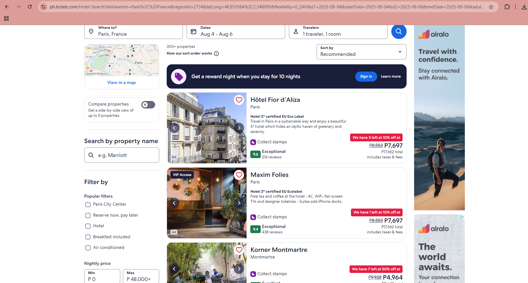Open Sort by Recommended dropdown
The width and height of the screenshot is (528, 283).
(362, 52)
